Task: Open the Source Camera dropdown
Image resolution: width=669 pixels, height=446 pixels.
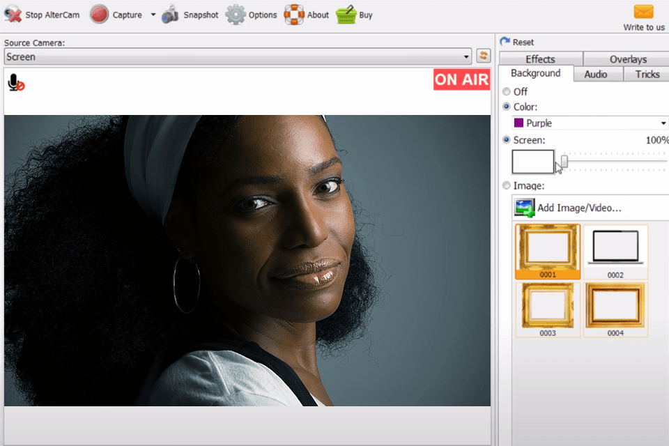Action: [x=467, y=56]
